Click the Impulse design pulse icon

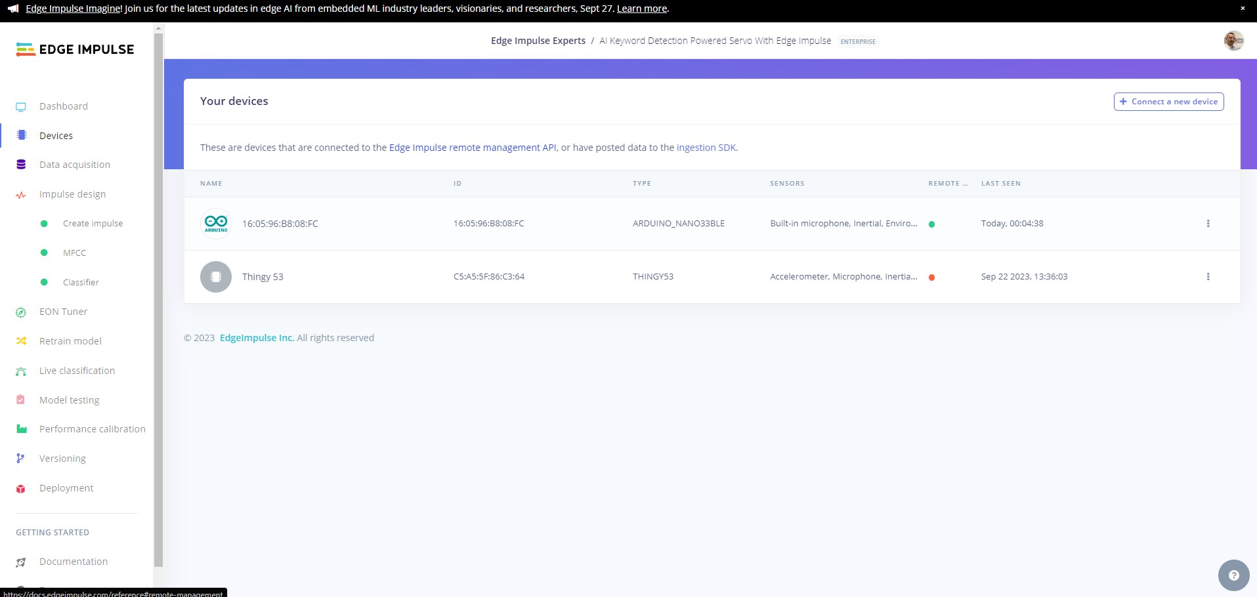coord(21,195)
